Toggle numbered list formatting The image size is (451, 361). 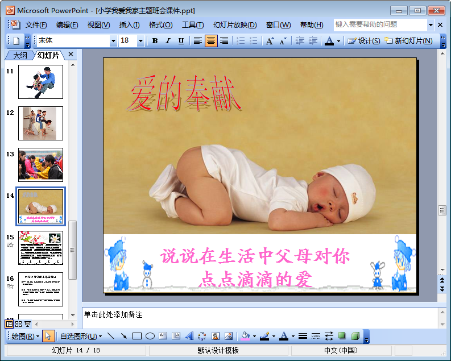[241, 41]
